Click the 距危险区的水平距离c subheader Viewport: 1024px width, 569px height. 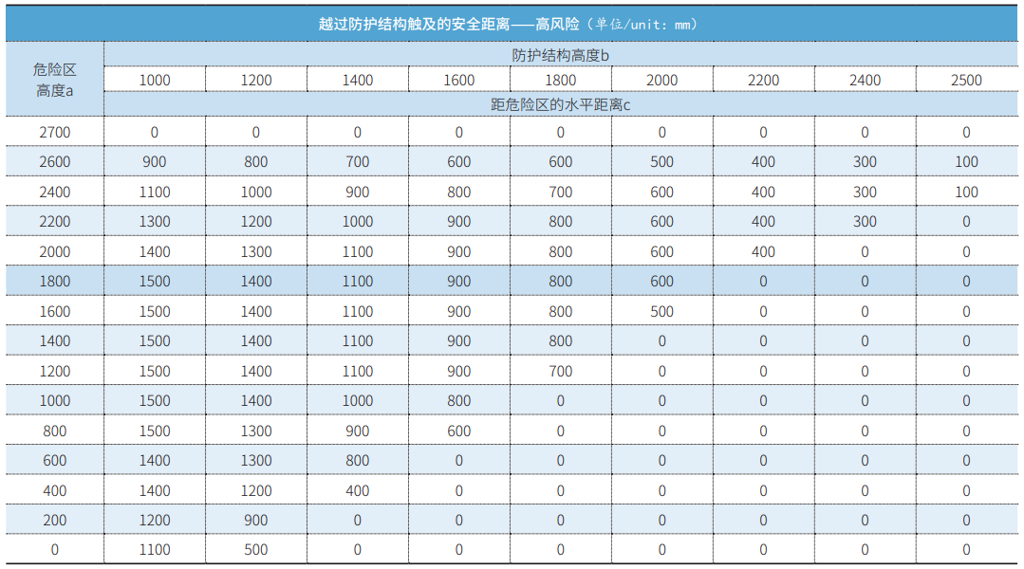pos(560,104)
